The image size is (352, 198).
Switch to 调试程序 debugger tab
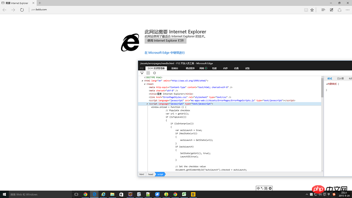click(190, 68)
